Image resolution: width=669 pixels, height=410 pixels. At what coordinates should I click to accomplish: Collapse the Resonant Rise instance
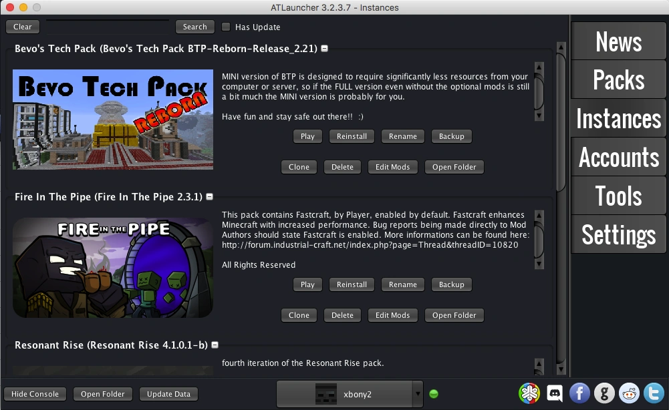[x=215, y=345]
